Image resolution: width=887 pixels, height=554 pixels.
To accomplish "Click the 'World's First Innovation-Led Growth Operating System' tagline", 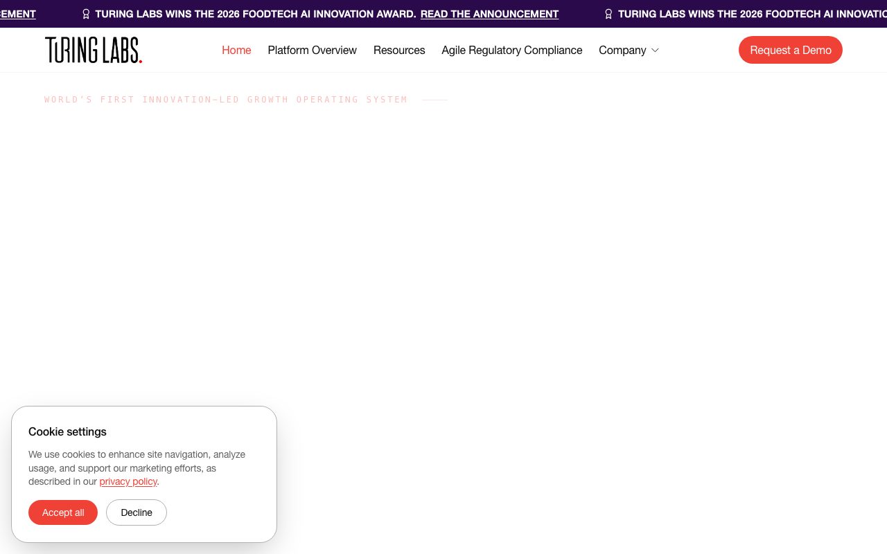I will click(x=226, y=100).
